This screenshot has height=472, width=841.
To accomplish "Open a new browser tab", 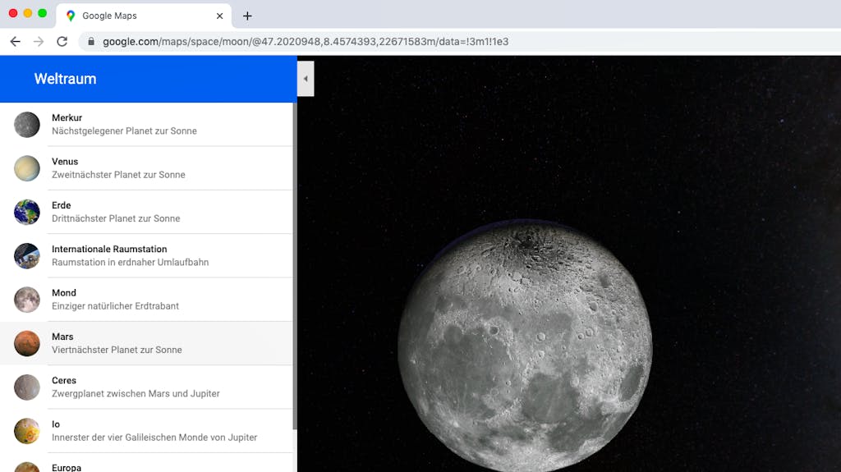I will (x=247, y=16).
